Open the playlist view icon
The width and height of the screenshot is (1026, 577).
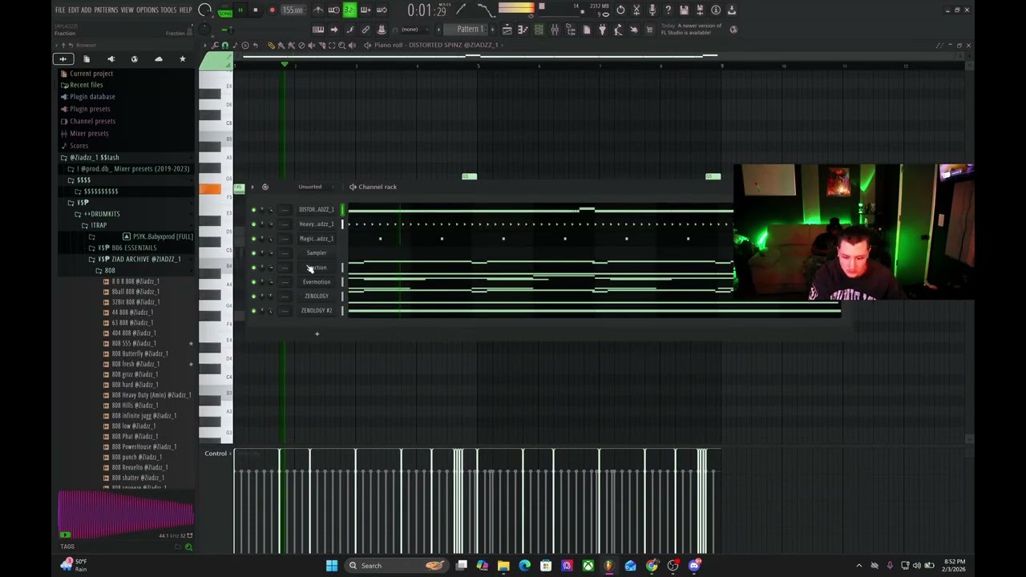[x=507, y=30]
